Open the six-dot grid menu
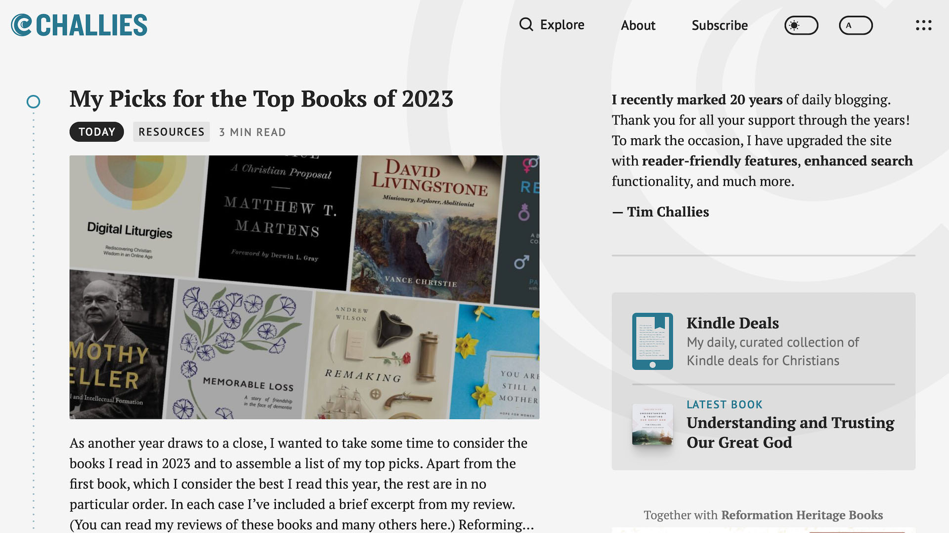 [923, 25]
